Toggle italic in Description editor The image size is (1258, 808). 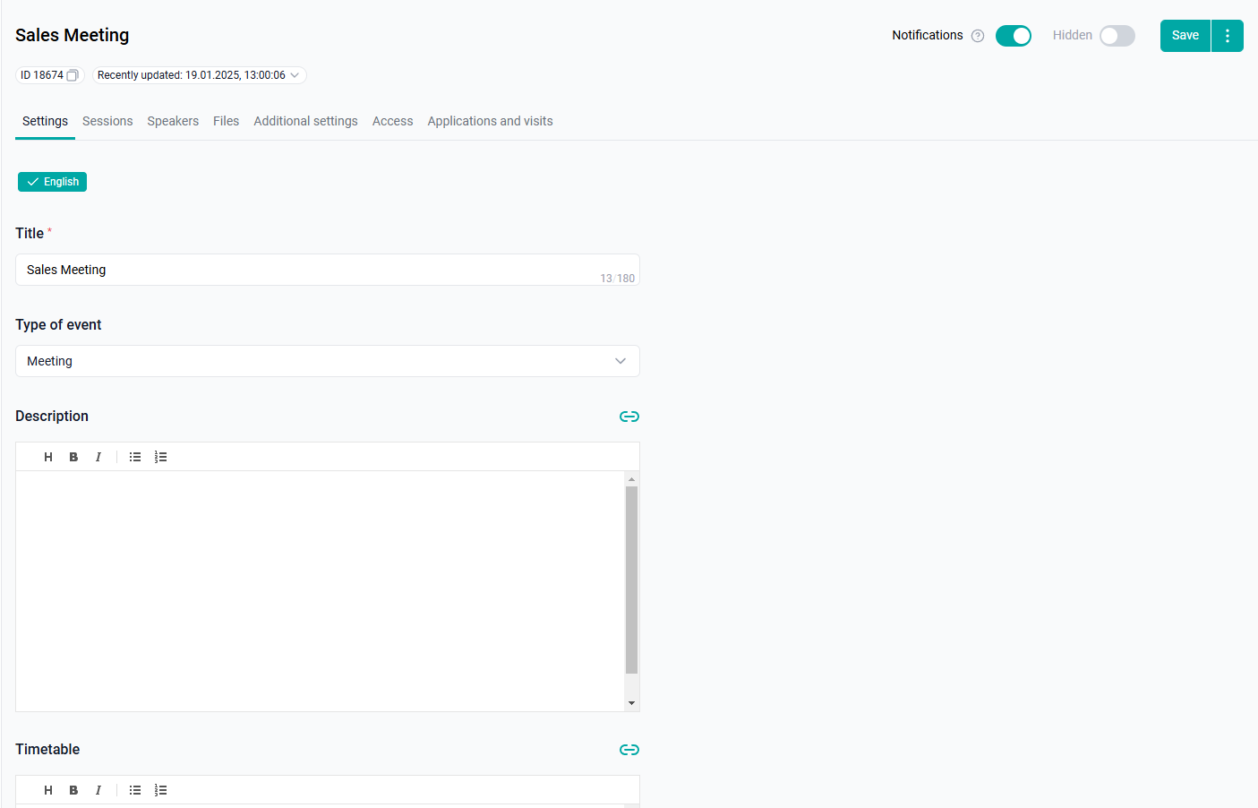tap(98, 457)
